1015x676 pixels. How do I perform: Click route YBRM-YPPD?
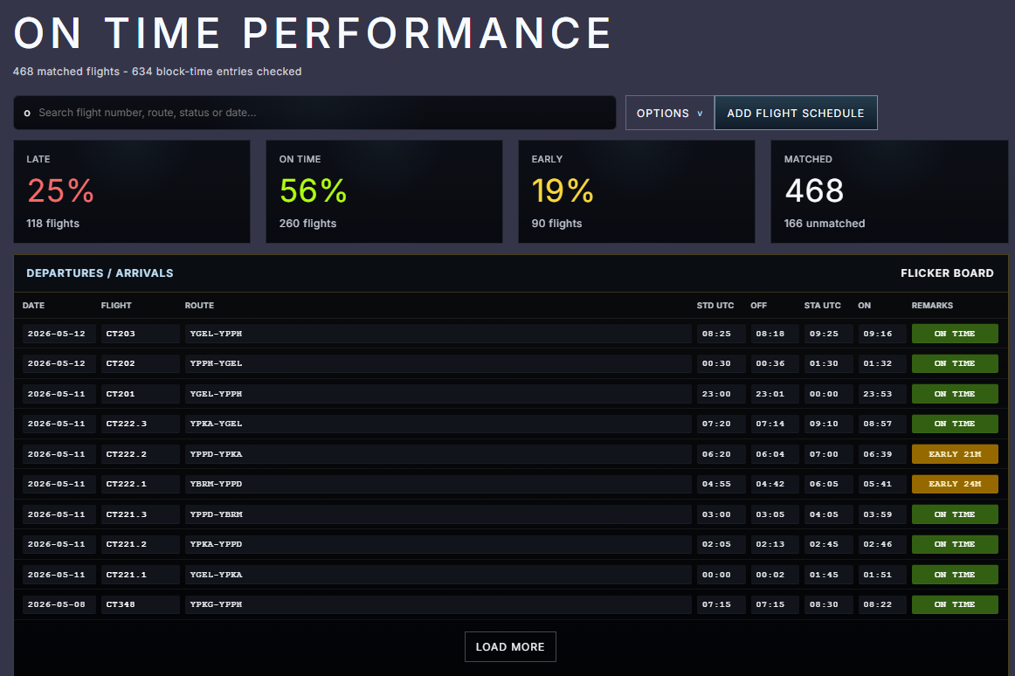click(217, 485)
